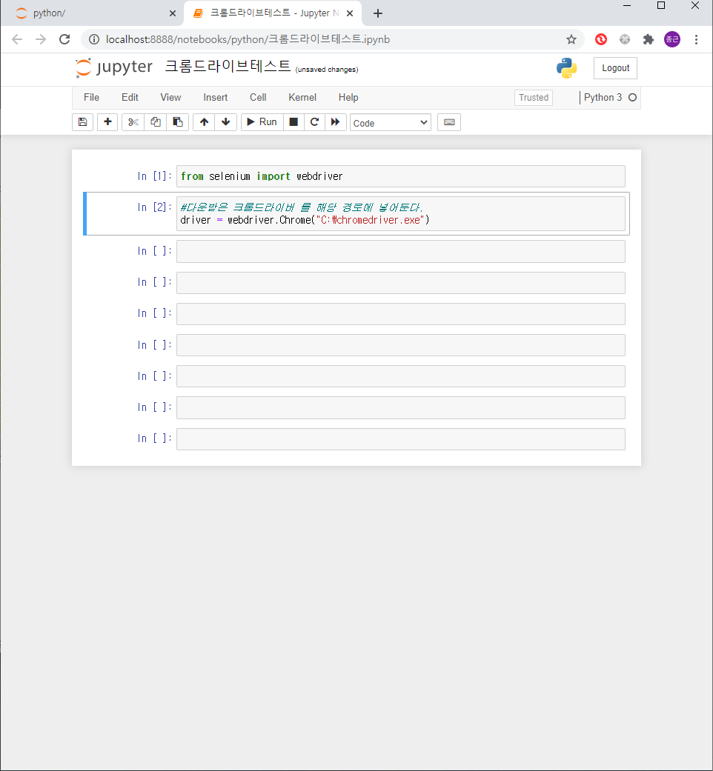Open the Cell menu
Image resolution: width=713 pixels, height=771 pixels.
(x=258, y=97)
